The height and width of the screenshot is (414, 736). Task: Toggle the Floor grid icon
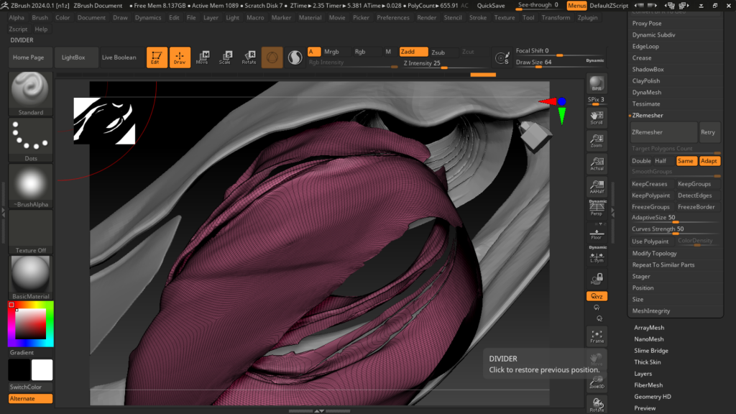pos(597,234)
